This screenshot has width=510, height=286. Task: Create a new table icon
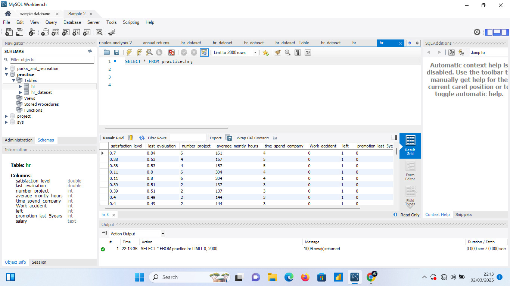click(55, 32)
